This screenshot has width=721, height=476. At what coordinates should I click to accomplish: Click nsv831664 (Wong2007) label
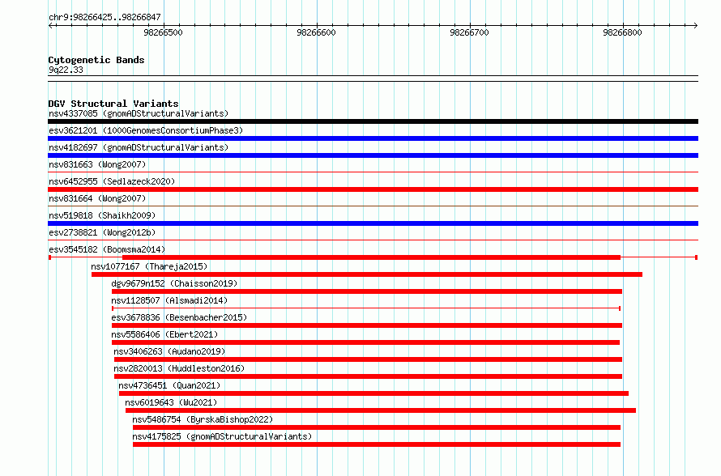tap(97, 198)
